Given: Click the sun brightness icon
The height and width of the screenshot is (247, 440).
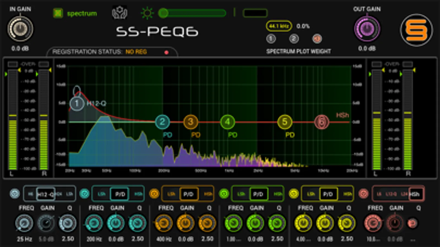Looking at the screenshot, I should click(x=147, y=13).
